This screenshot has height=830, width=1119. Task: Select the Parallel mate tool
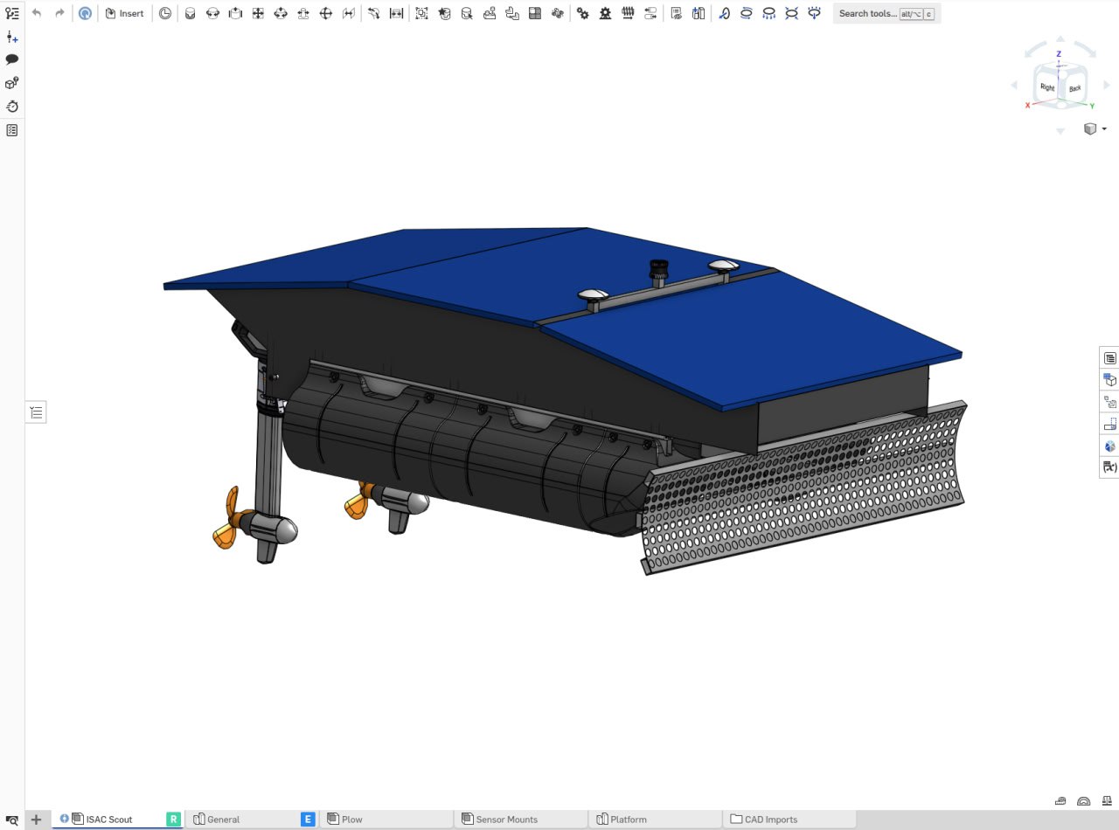pos(349,13)
